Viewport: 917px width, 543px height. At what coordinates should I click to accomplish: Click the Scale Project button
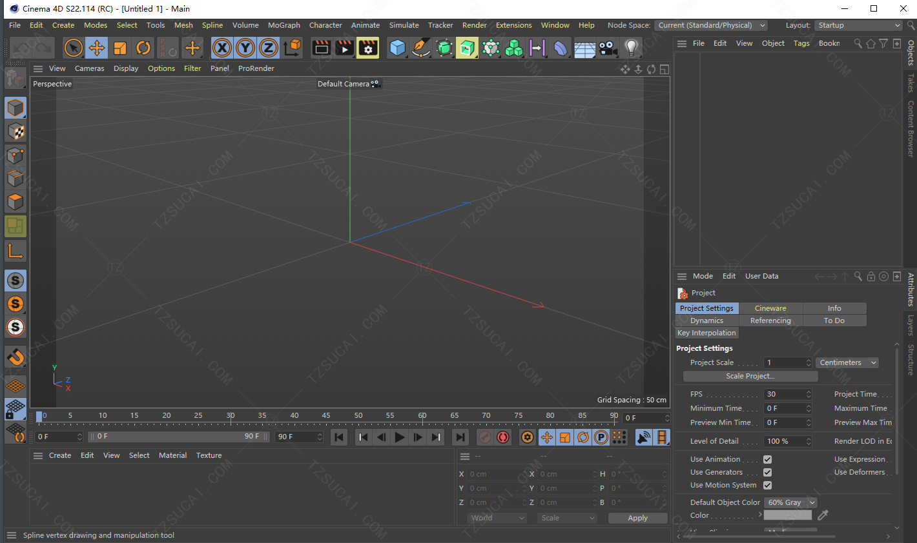pyautogui.click(x=750, y=376)
